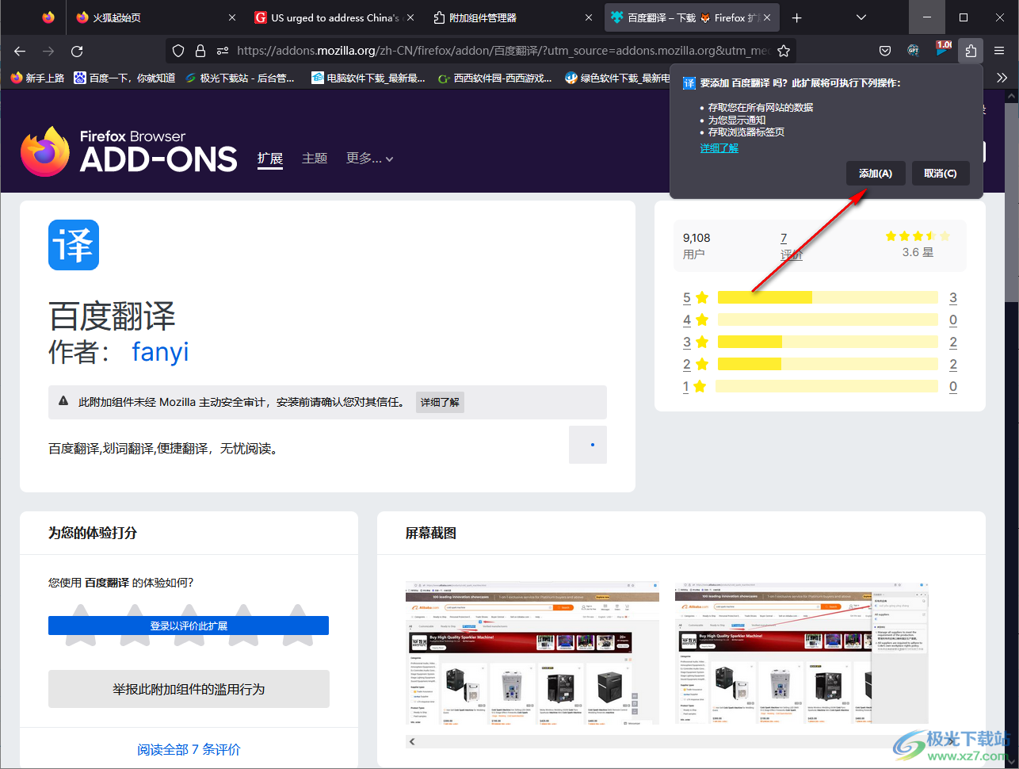
Task: Click the 3-star rating bar
Action: tap(827, 342)
